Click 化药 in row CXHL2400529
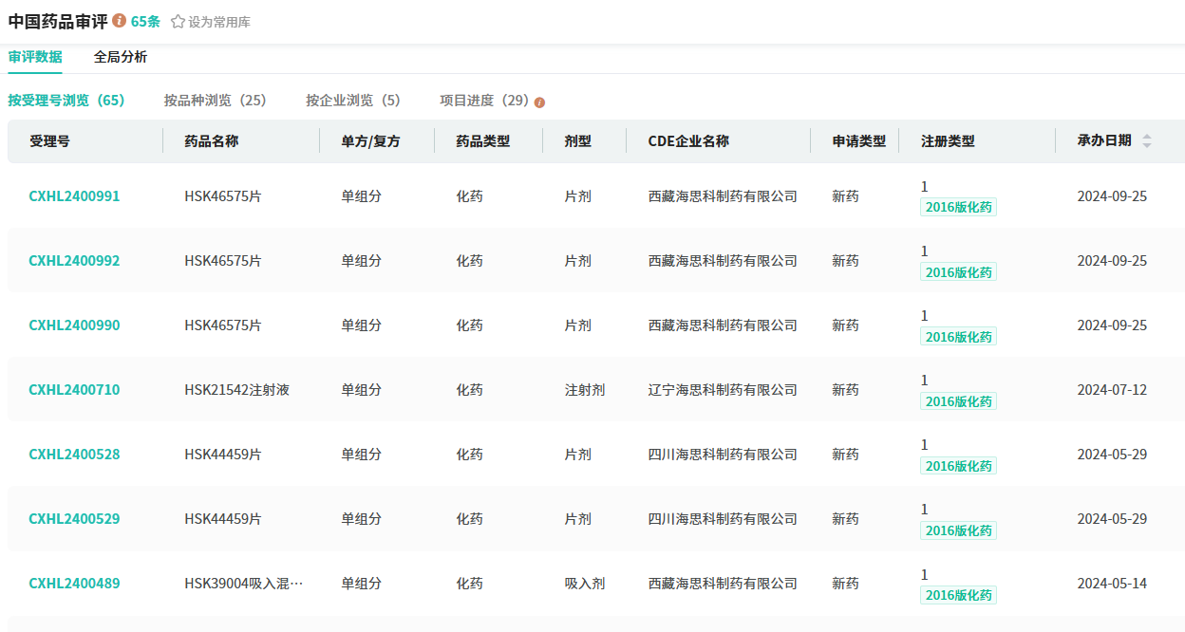Image resolution: width=1185 pixels, height=632 pixels. (x=469, y=519)
